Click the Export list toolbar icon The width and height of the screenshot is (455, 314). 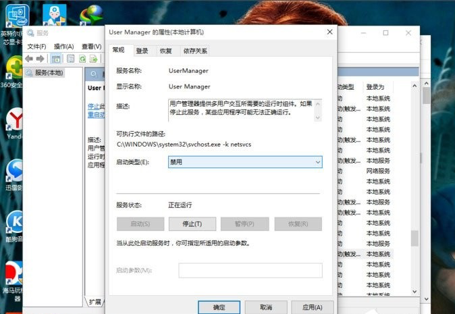point(93,59)
